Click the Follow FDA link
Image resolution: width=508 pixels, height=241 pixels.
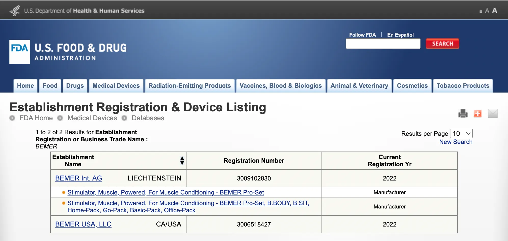tap(362, 35)
